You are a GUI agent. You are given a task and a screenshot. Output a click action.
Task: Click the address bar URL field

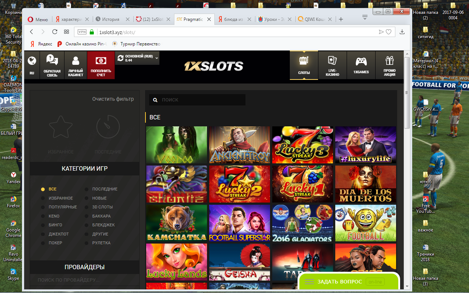[234, 32]
